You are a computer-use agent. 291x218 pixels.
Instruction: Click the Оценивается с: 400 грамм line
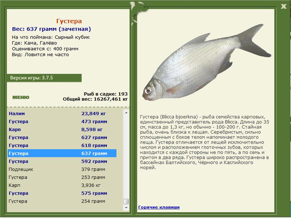point(45,49)
